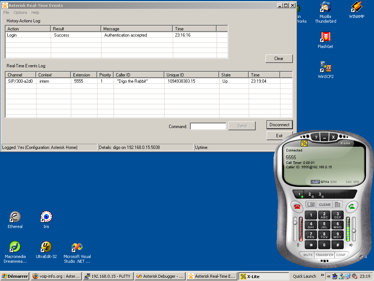Open the Help menu

(35, 12)
